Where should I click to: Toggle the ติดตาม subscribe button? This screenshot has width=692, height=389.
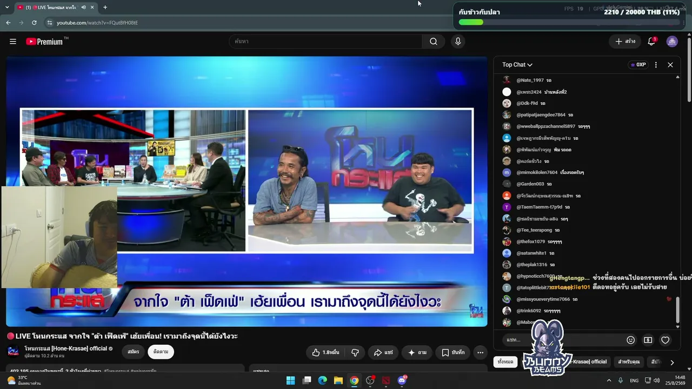[x=161, y=352]
